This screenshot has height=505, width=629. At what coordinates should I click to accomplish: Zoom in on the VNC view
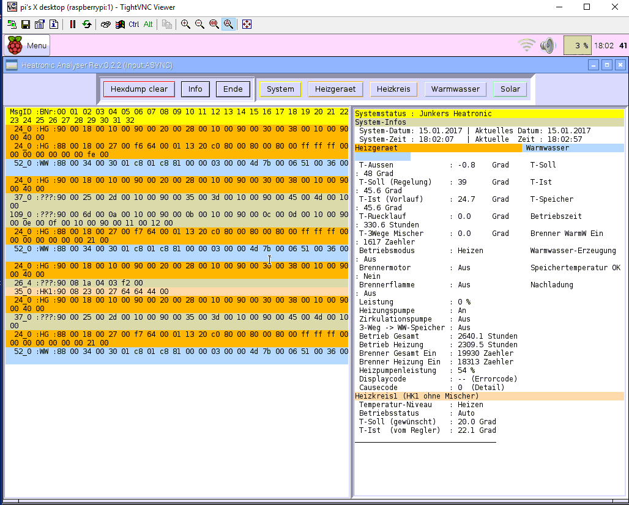(x=185, y=24)
